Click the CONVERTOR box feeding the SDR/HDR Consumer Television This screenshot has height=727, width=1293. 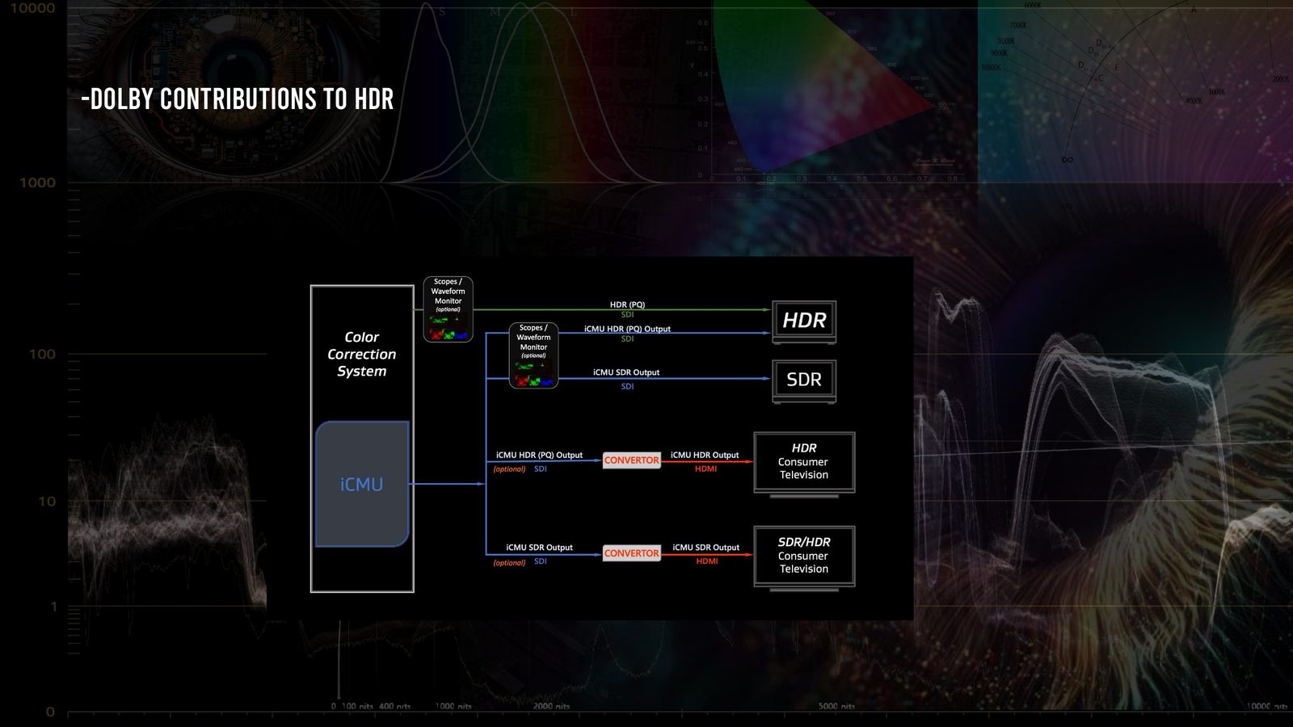tap(632, 553)
